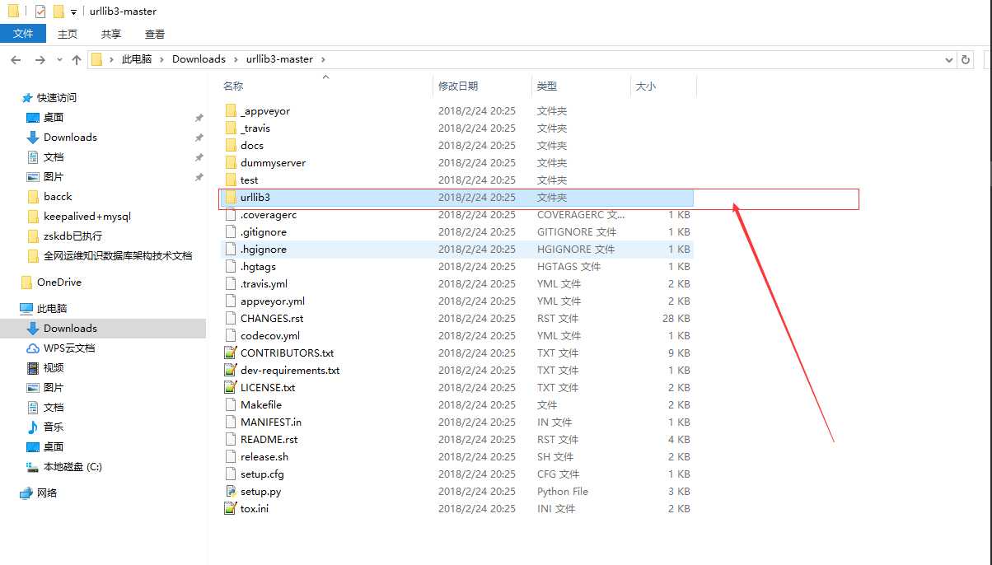Click the quick access toolbar properties icon

tap(40, 12)
